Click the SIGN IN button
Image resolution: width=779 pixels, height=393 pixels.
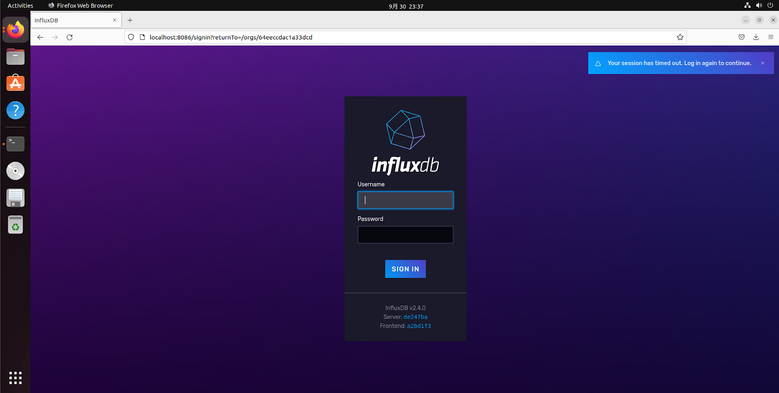405,269
